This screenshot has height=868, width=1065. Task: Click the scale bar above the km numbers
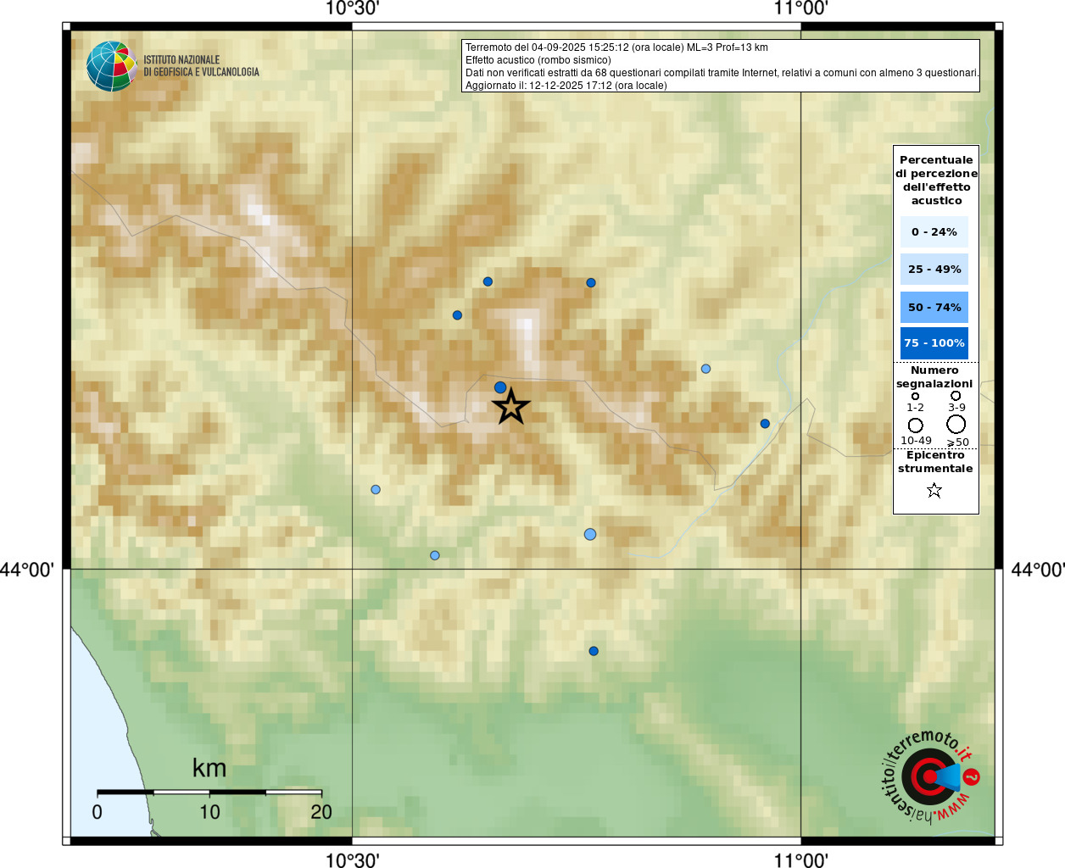tap(209, 793)
